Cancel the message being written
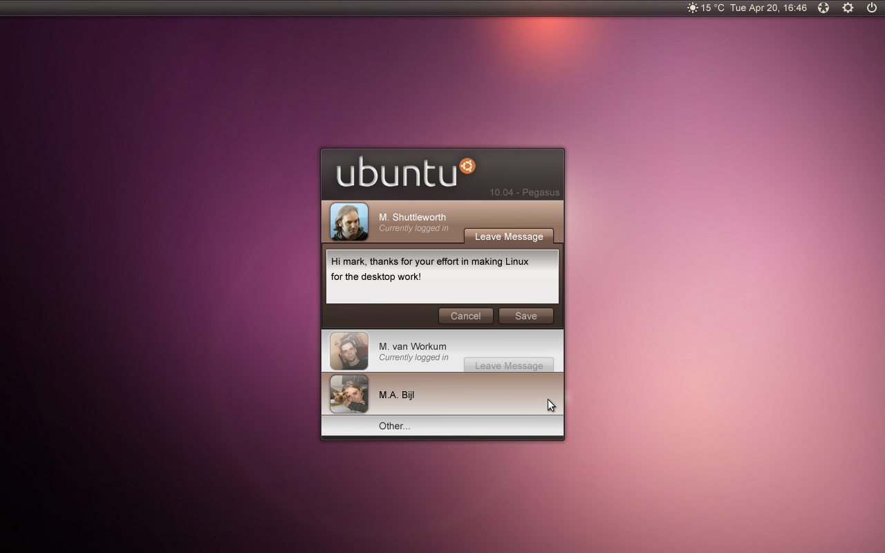 click(x=466, y=316)
